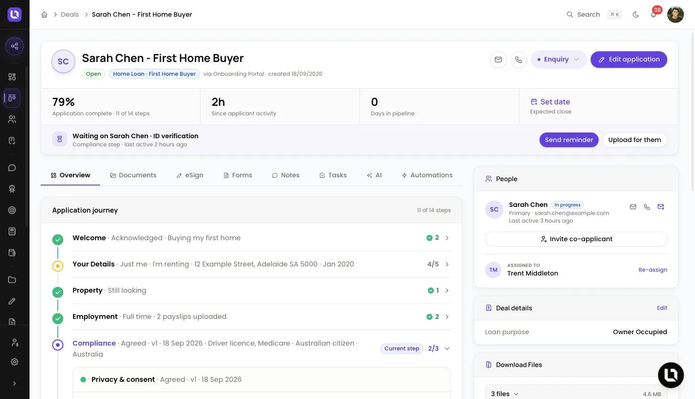
Task: Open the Enquiry stage dropdown
Action: (x=558, y=60)
